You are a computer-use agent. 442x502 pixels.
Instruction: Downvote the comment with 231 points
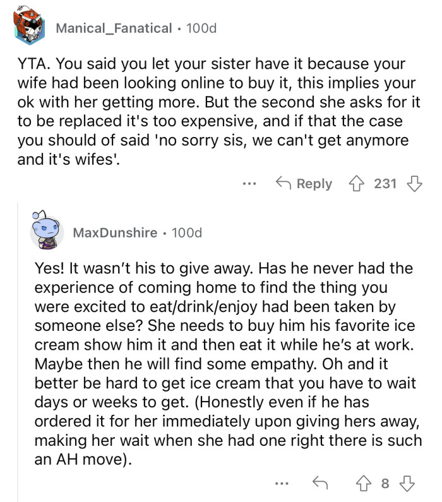[x=414, y=184]
